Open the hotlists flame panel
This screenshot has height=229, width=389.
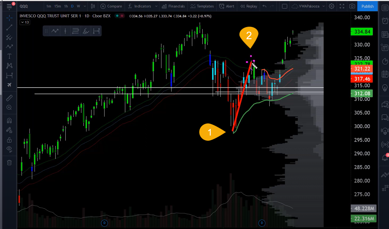385,61
